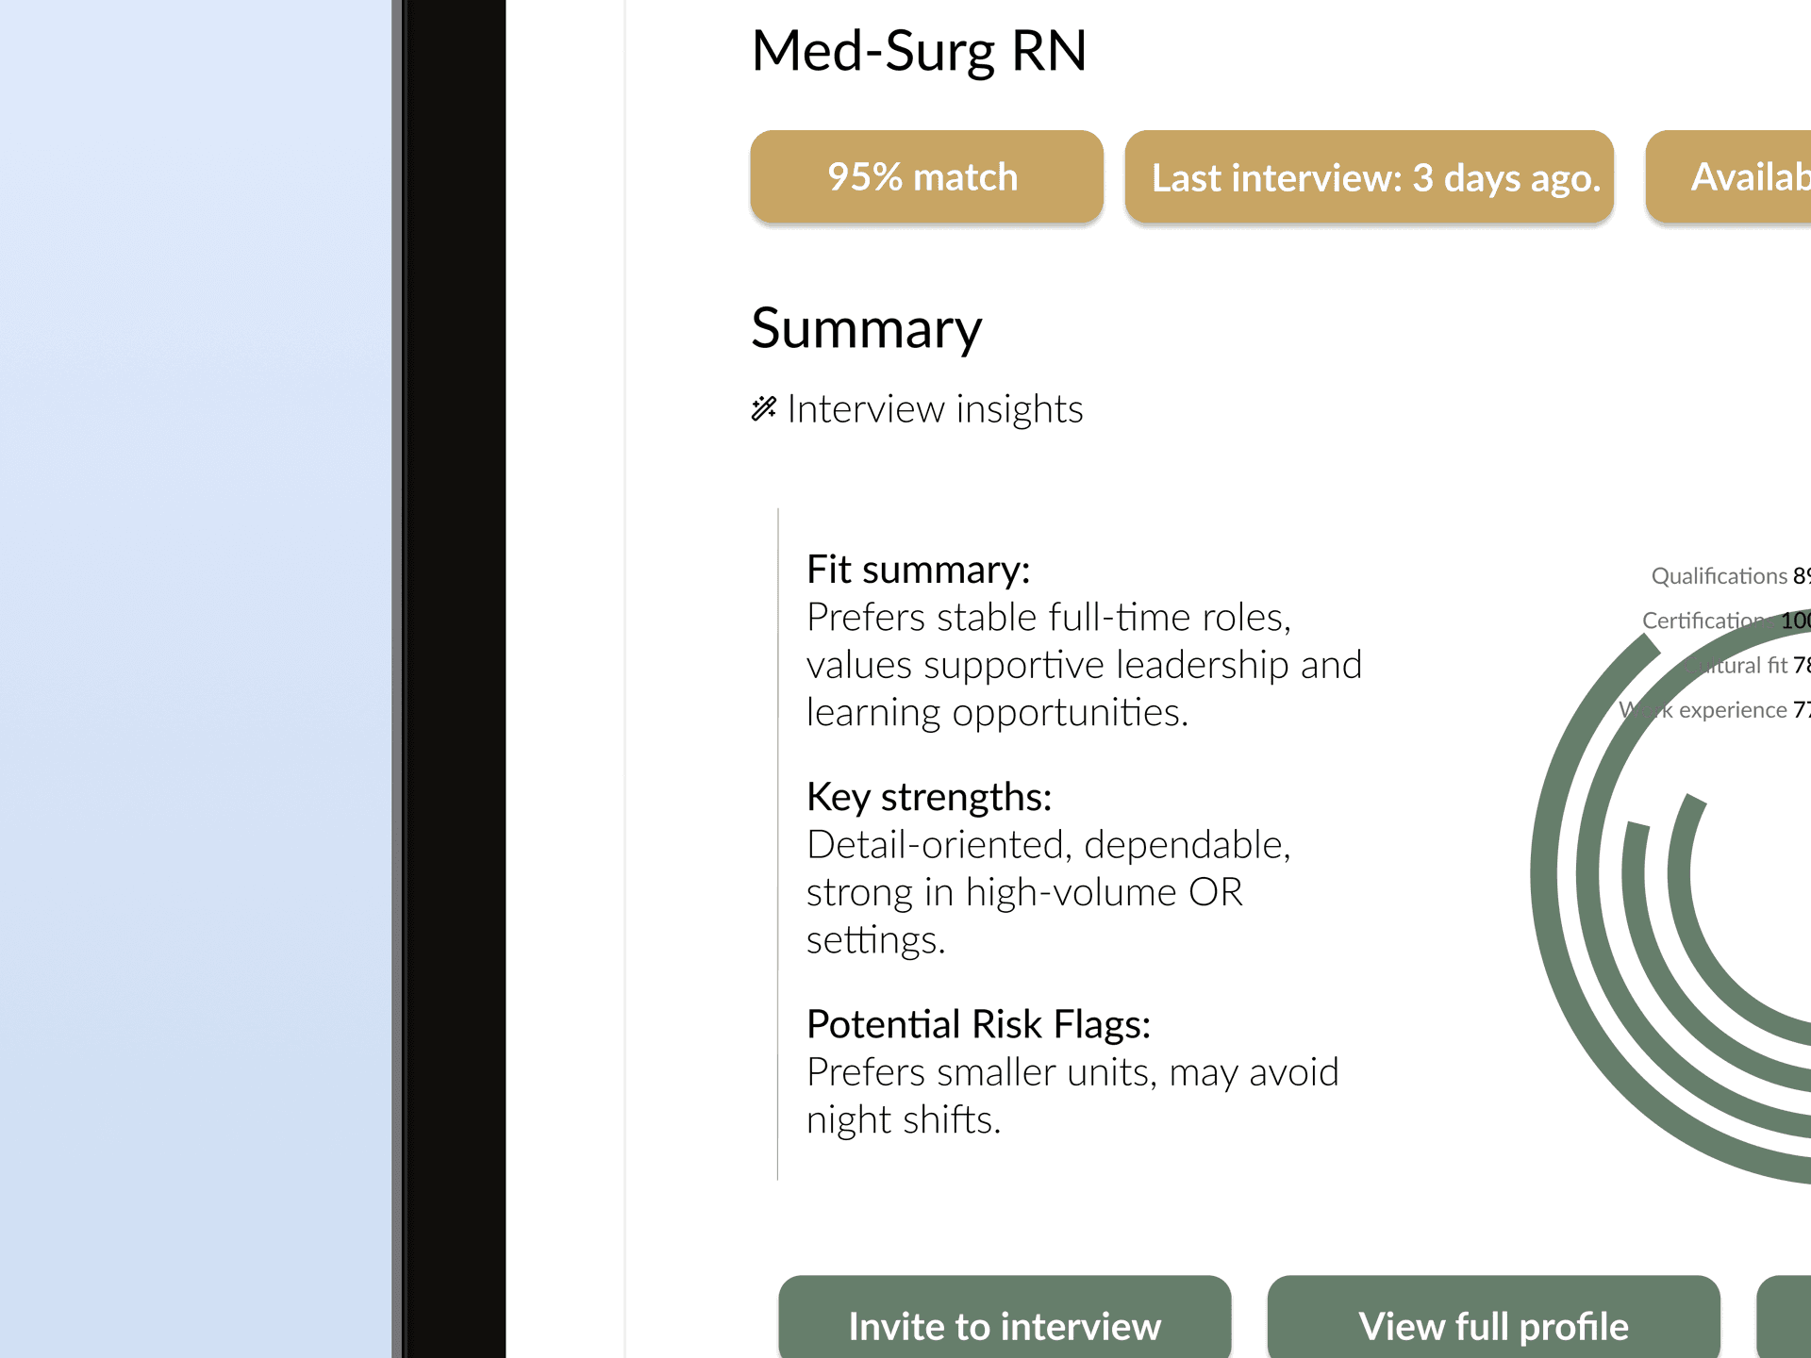Select the Med-Surg RN candidate title
1811x1358 pixels.
point(919,52)
